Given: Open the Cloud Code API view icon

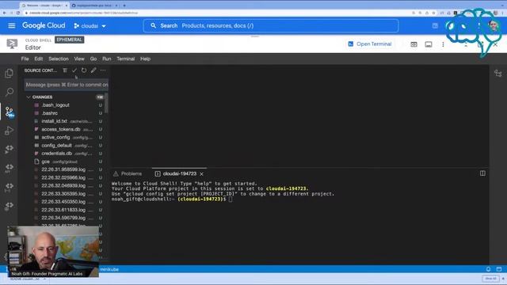Looking at the screenshot, I should [9, 168].
